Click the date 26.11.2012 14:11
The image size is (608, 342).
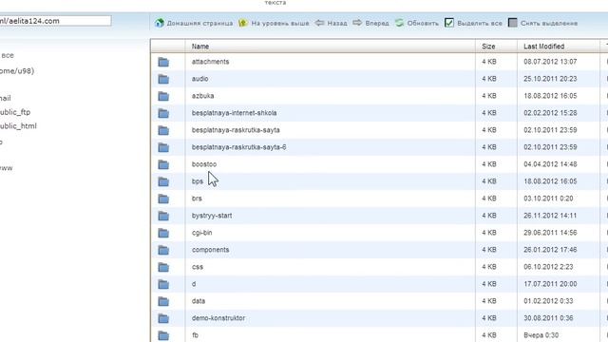[x=550, y=216]
